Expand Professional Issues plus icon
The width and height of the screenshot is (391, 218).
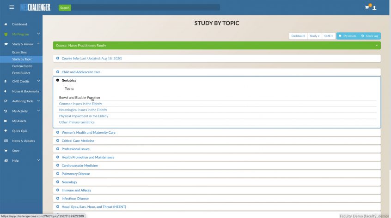(x=58, y=149)
